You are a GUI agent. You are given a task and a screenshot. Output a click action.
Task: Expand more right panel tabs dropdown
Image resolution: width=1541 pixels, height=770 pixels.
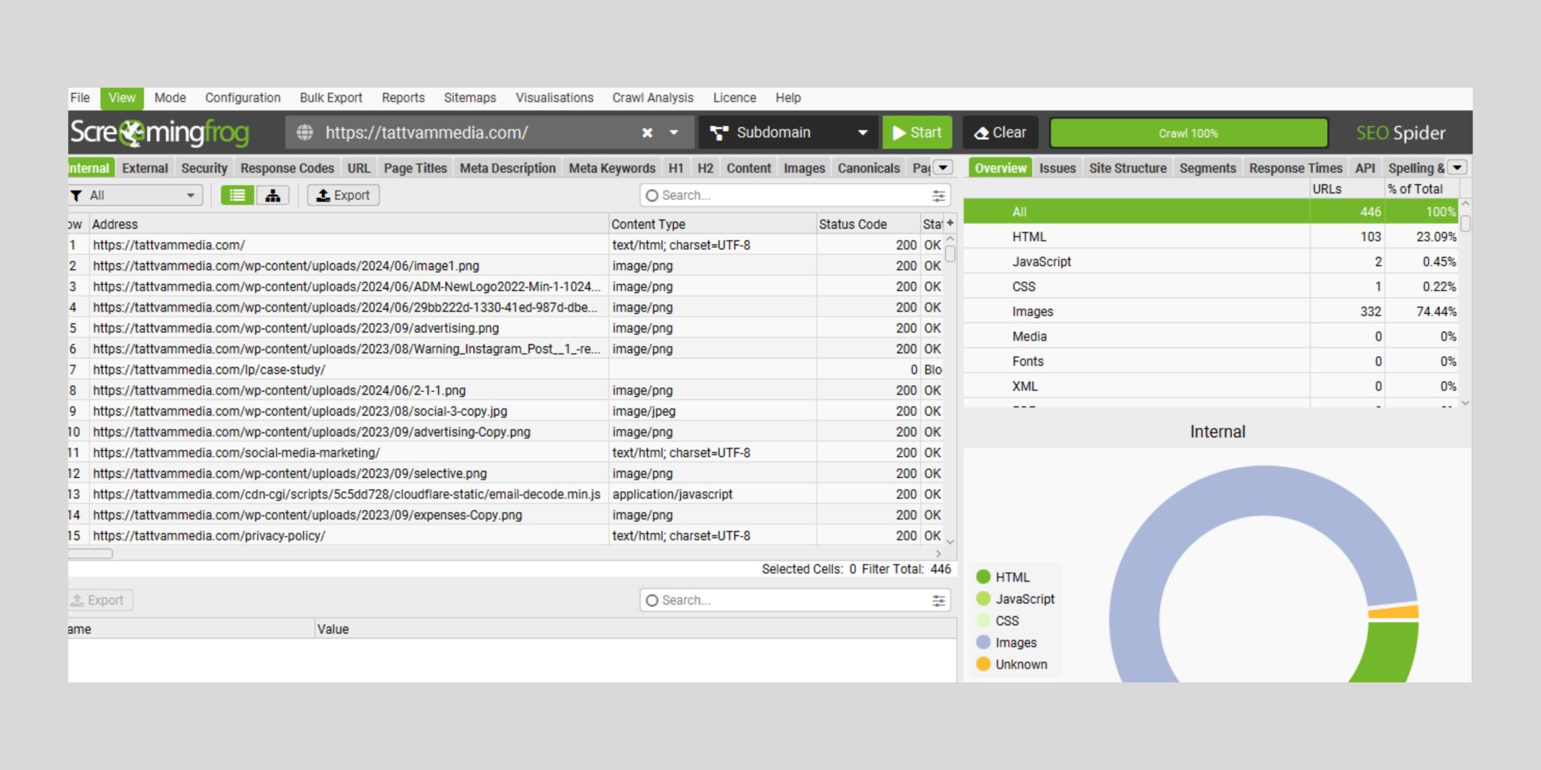point(1457,167)
